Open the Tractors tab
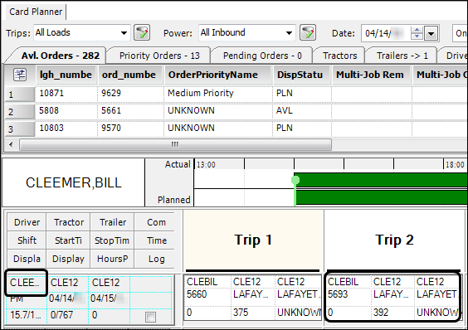Image resolution: width=468 pixels, height=330 pixels. click(339, 56)
